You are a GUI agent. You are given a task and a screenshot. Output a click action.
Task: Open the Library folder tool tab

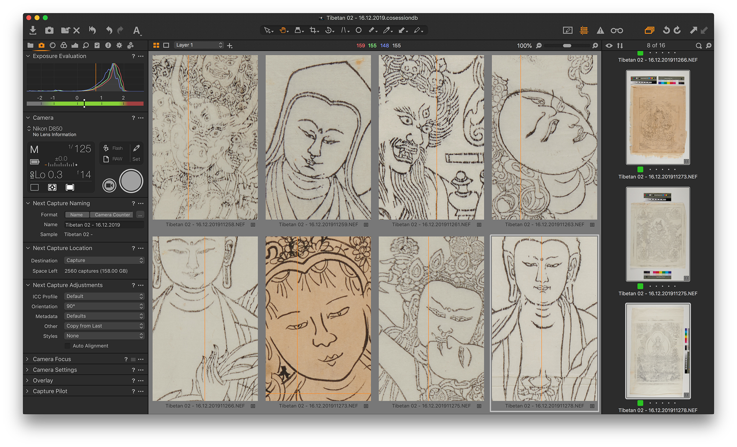click(30, 45)
